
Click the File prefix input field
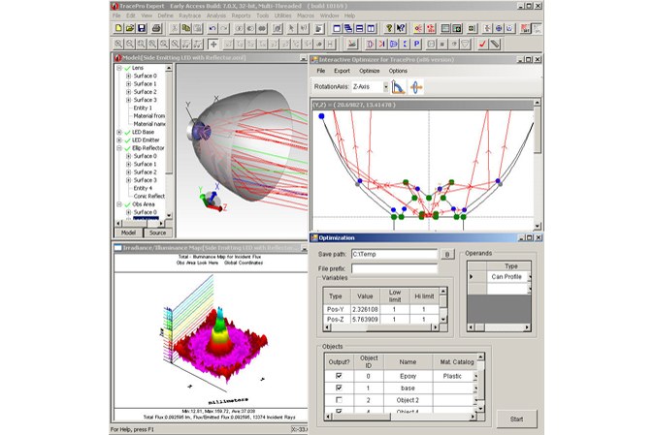[395, 268]
